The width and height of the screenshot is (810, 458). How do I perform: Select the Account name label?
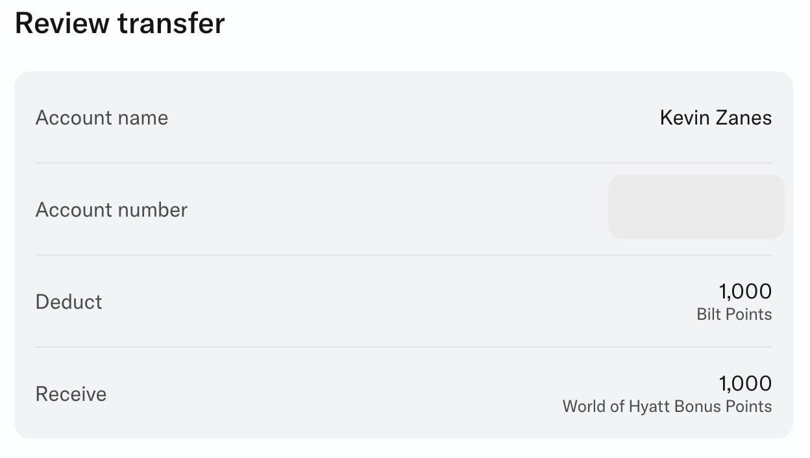102,118
